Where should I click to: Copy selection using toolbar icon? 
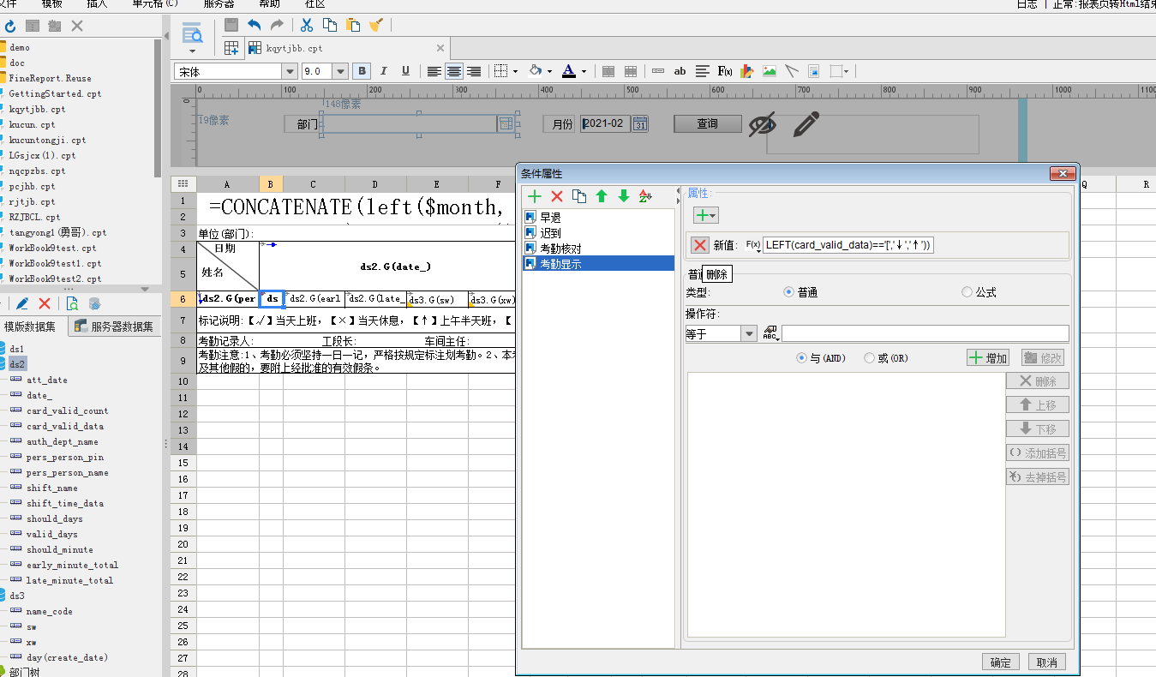pos(329,26)
